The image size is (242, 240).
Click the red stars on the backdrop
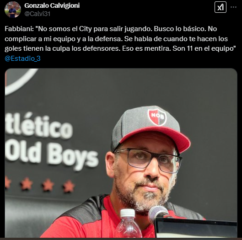click(x=40, y=185)
